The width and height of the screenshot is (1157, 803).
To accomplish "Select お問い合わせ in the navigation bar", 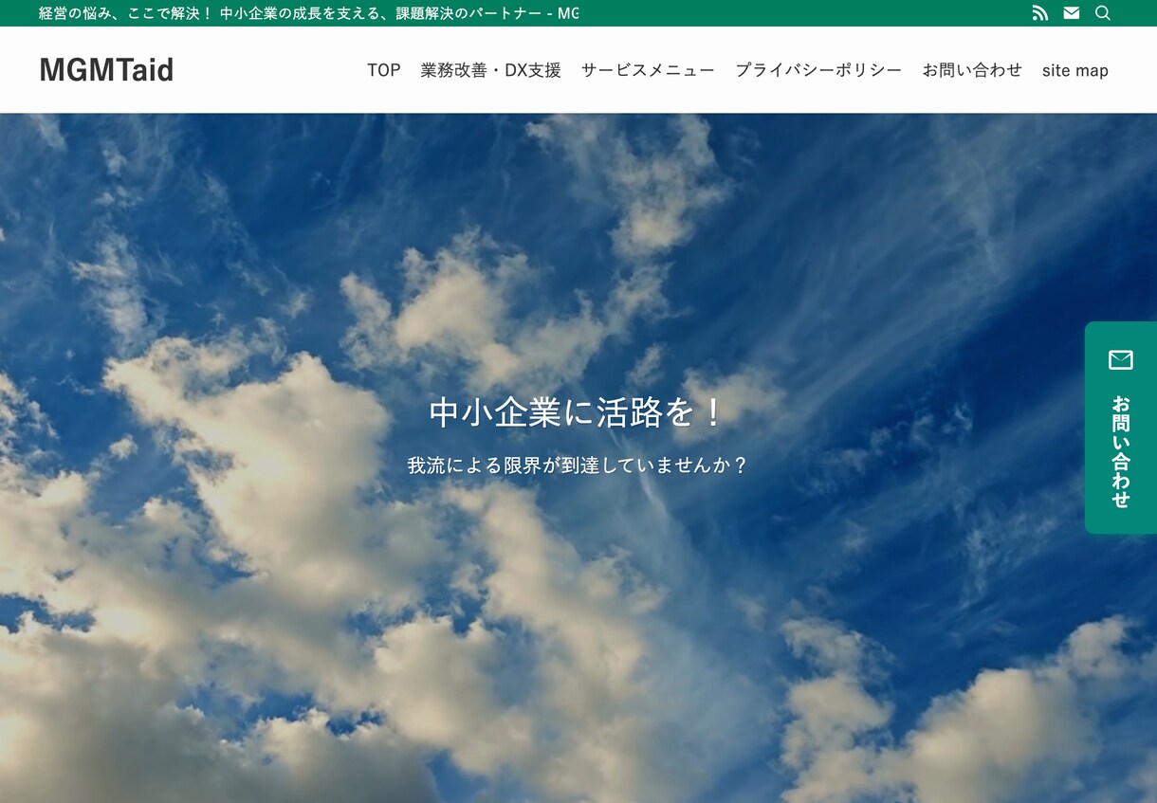I will [x=972, y=70].
